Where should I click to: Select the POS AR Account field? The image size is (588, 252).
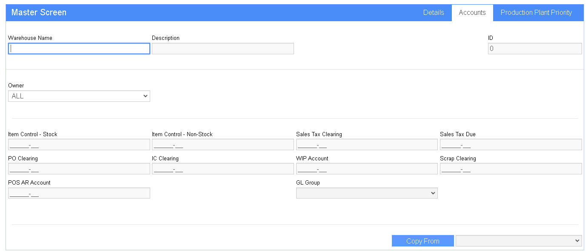point(79,193)
